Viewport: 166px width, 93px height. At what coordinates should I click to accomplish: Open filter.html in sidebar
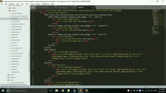(15, 35)
